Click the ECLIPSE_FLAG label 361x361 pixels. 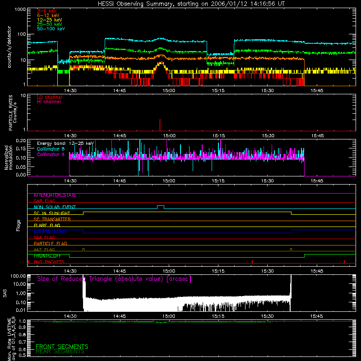tap(49, 231)
